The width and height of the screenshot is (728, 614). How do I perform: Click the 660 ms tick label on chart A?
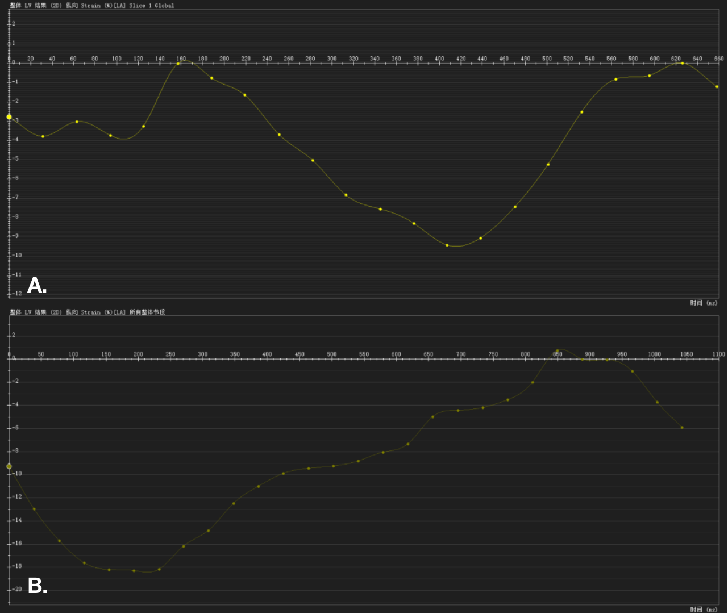tap(719, 59)
